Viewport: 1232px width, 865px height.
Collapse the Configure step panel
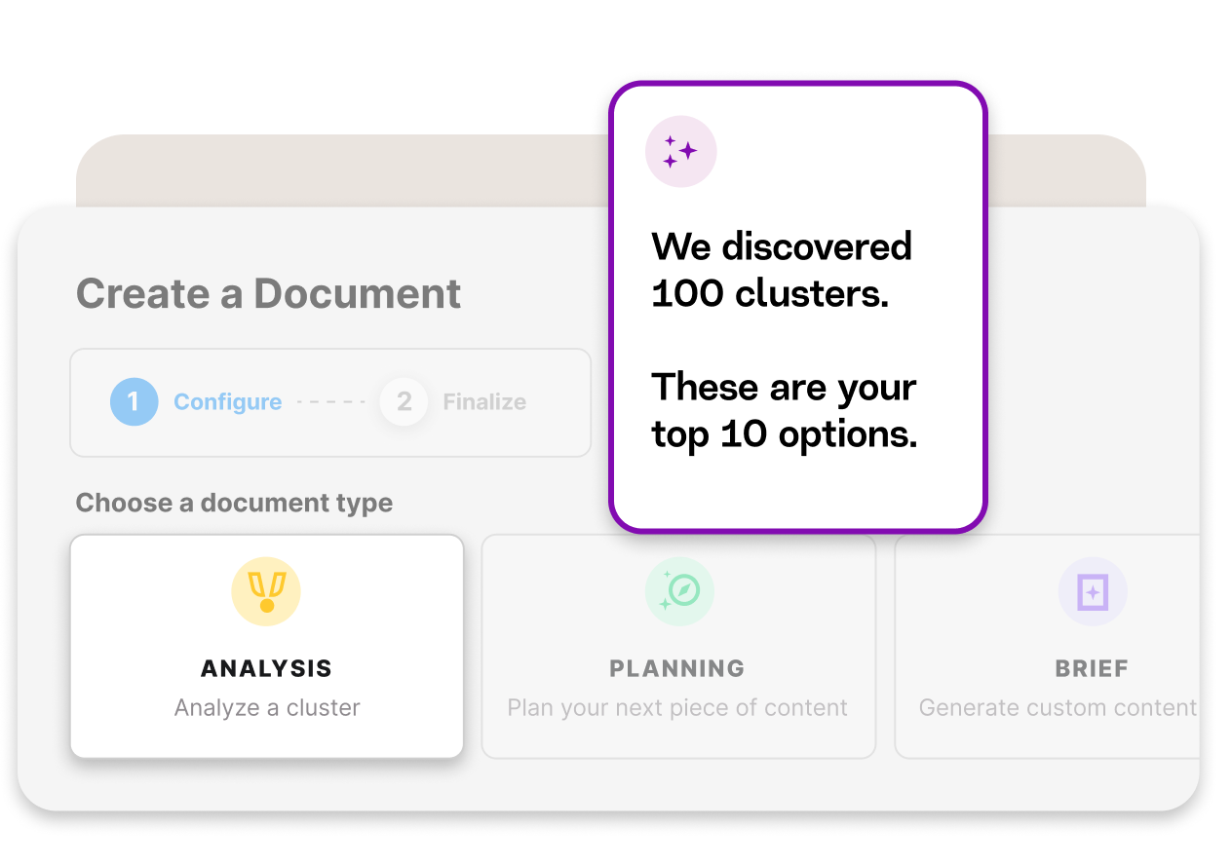330,401
